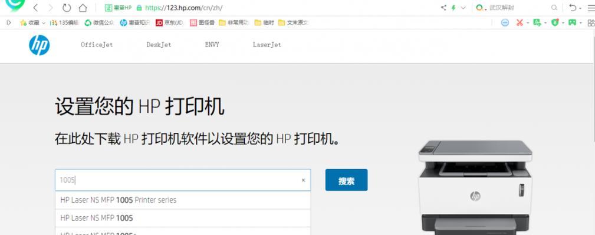
Task: Click the printer model search field
Action: pos(183,180)
